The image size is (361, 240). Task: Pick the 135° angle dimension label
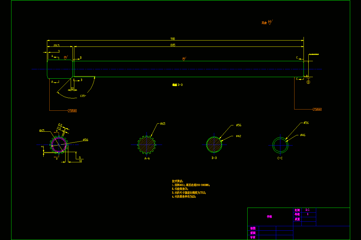tap(83, 96)
